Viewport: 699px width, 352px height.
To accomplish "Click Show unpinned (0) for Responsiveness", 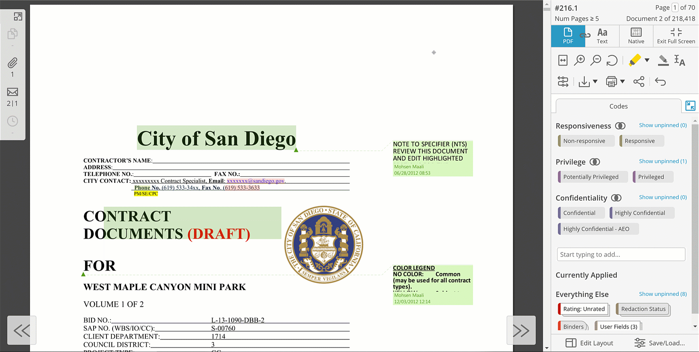I will [x=663, y=125].
